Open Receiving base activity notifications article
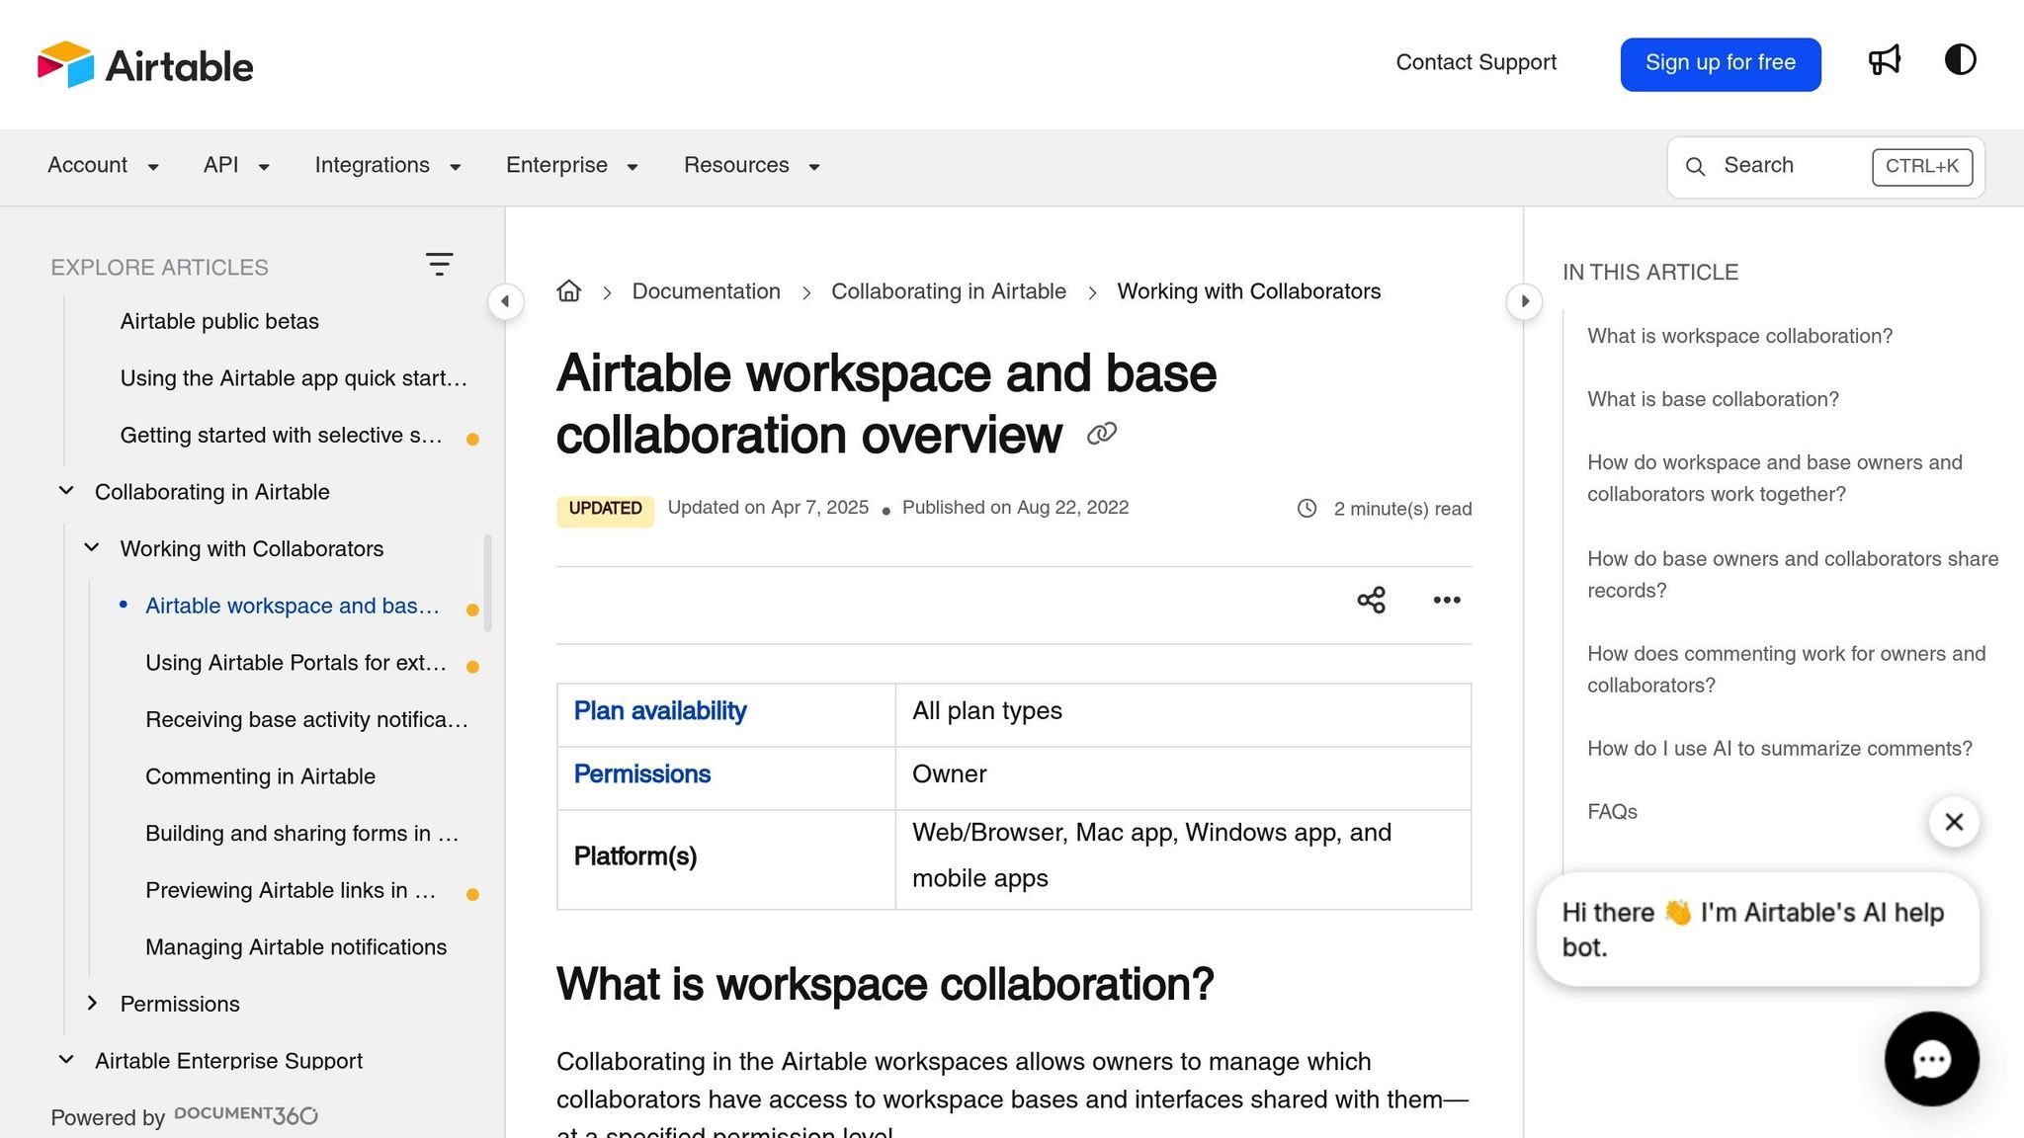2024x1138 pixels. [x=306, y=720]
